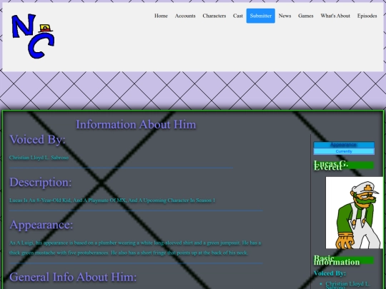
Task: Open the Characters section
Action: [214, 16]
